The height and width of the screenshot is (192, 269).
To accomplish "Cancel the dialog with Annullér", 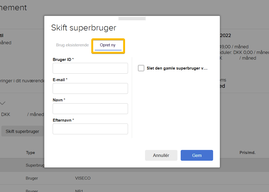I will tap(161, 155).
